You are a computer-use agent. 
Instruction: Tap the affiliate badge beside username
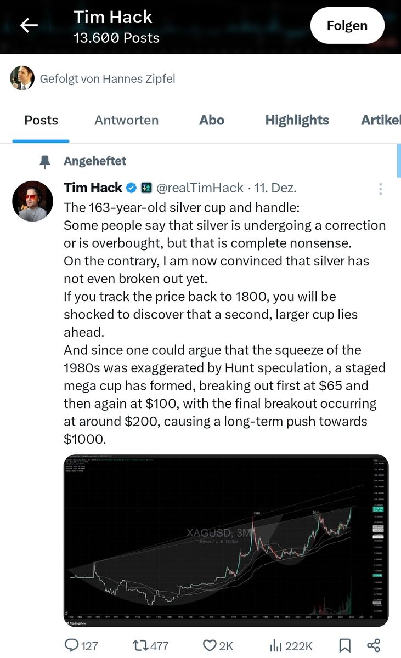coord(146,188)
